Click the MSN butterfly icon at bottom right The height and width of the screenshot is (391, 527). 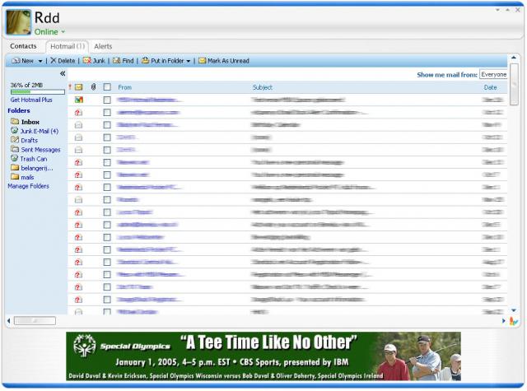[514, 322]
